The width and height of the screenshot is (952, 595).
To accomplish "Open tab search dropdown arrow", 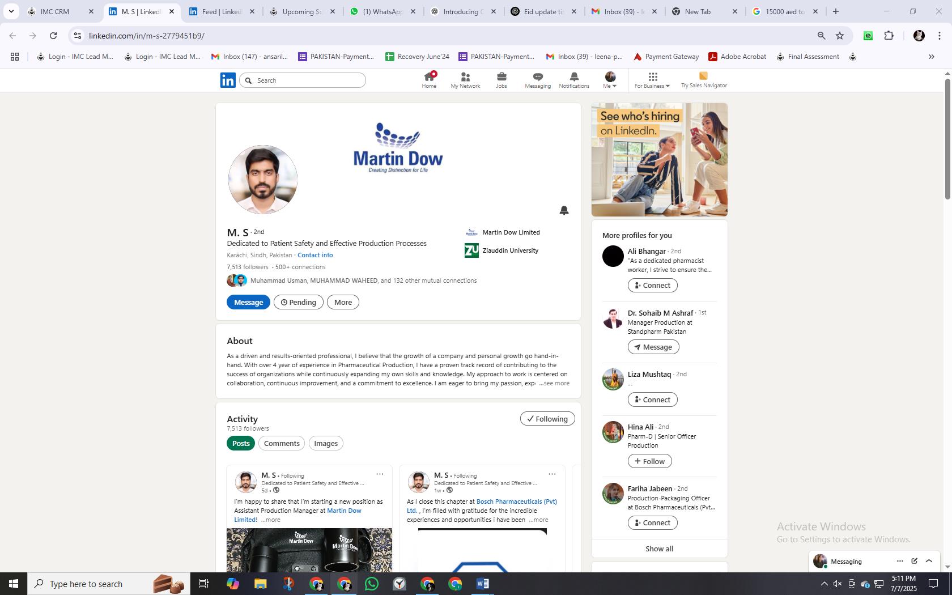I will [11, 11].
